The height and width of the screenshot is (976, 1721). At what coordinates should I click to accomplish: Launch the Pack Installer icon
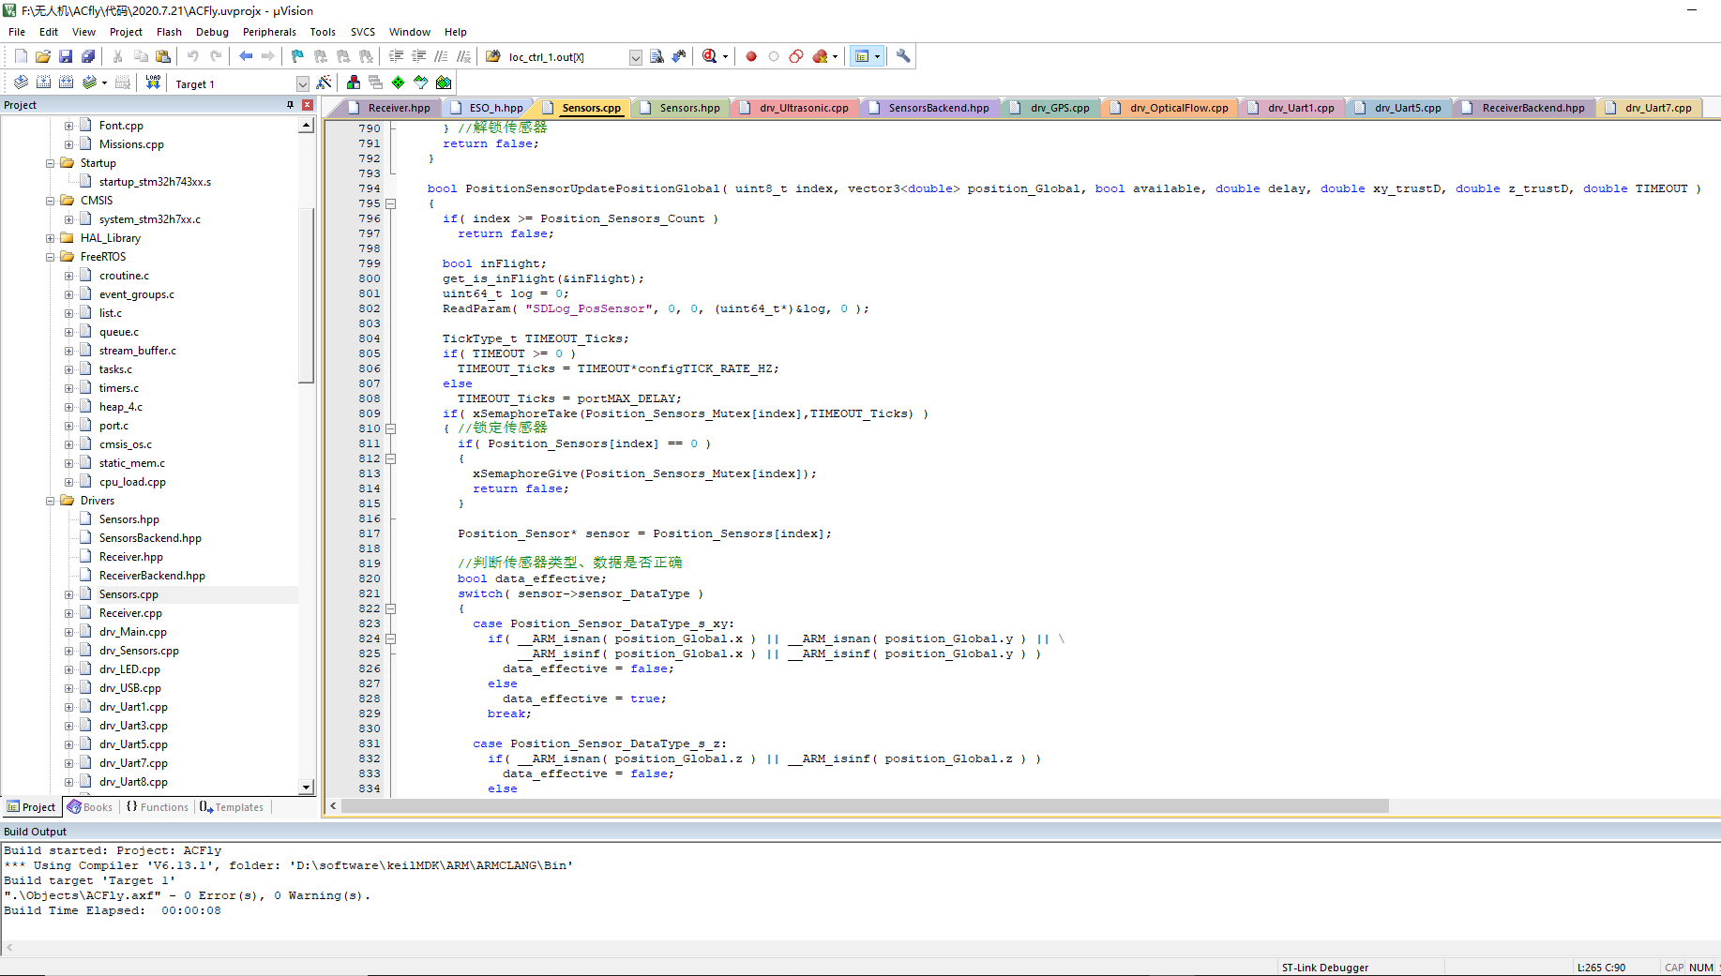444,83
